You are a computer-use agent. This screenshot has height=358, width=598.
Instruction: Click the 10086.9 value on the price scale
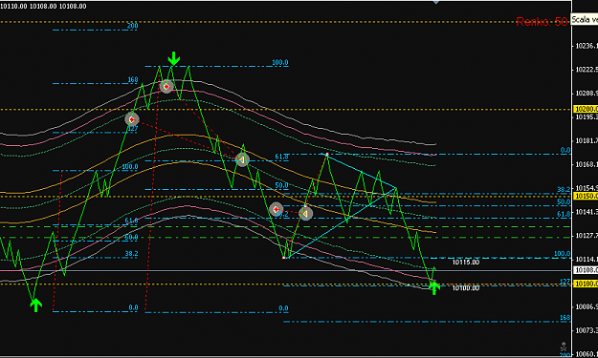(587, 306)
